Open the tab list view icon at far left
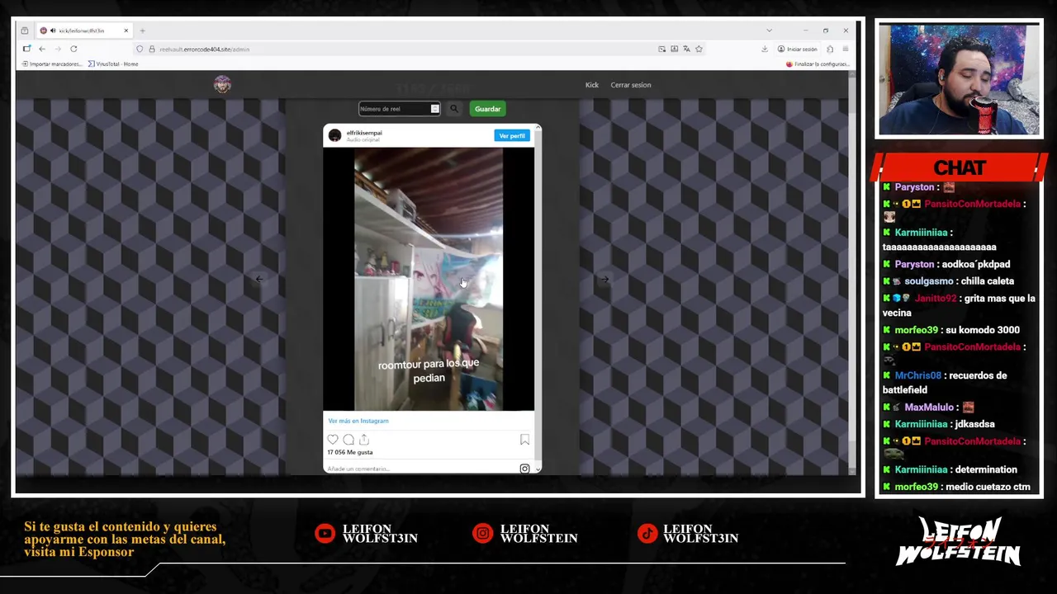1057x594 pixels. point(24,31)
